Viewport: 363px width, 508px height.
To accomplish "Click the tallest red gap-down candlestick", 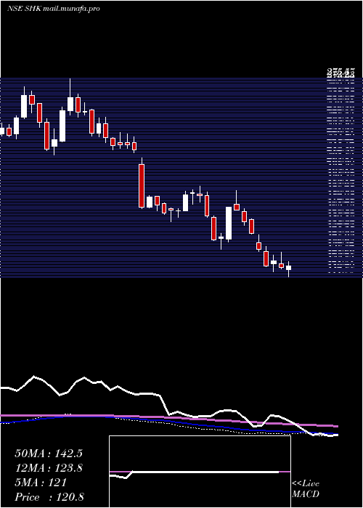I will tap(142, 186).
